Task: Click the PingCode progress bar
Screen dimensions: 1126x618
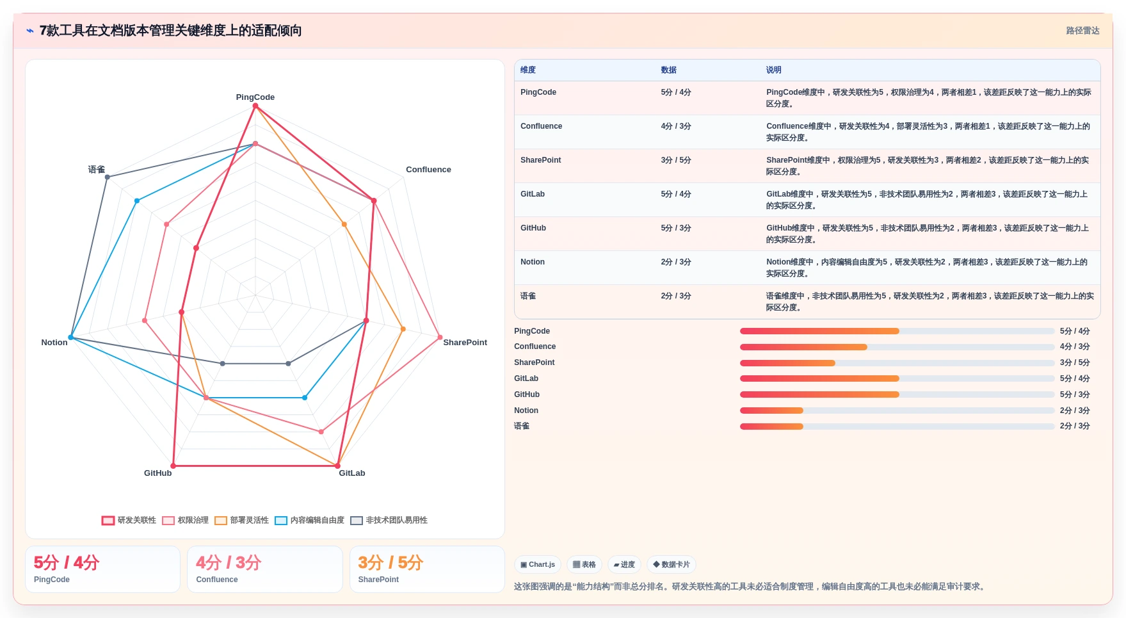Action: click(x=897, y=331)
